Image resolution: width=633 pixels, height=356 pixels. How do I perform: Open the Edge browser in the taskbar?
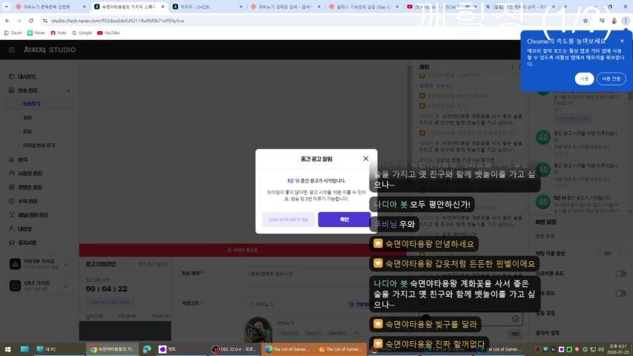pos(146,349)
